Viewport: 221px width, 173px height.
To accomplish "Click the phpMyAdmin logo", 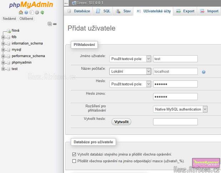I will pyautogui.click(x=31, y=5).
